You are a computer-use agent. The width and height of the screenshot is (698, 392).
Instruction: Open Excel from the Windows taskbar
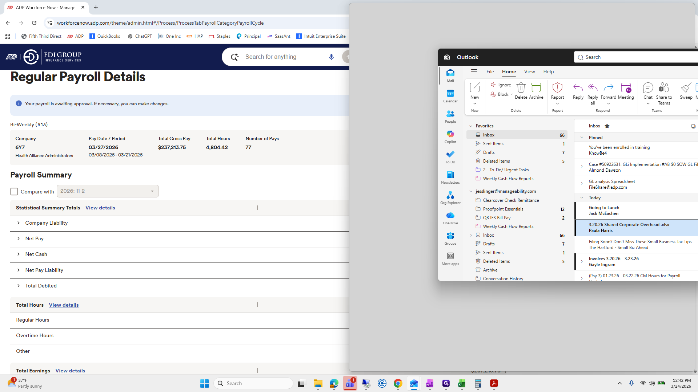pos(462,383)
